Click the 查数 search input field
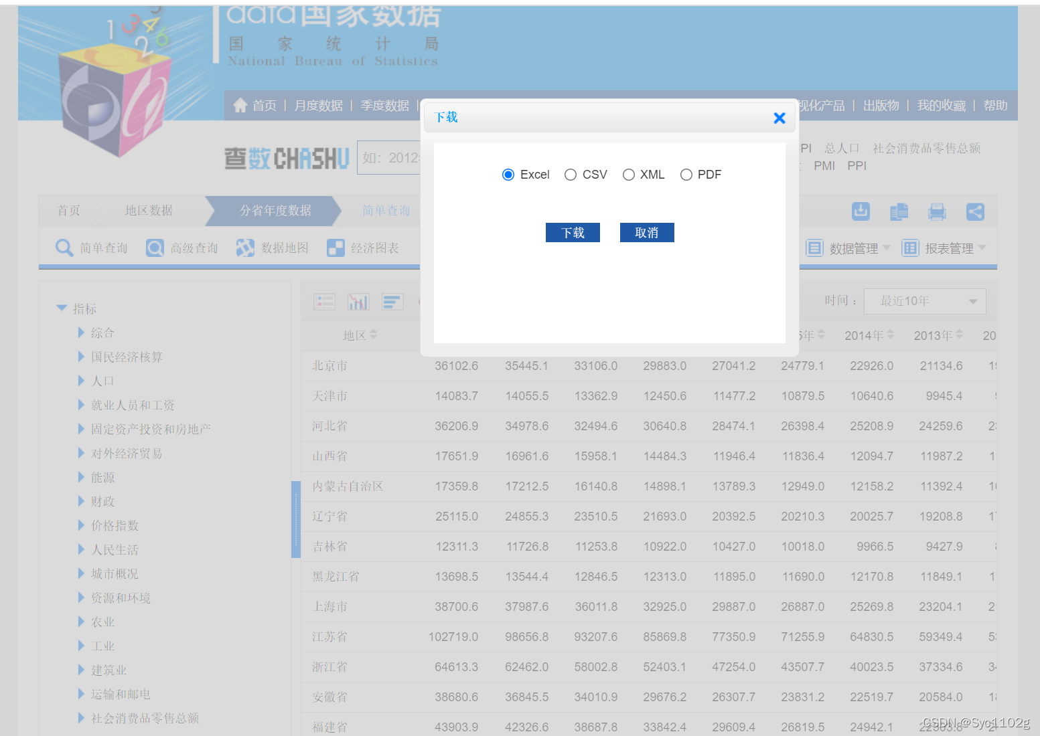 click(x=390, y=158)
